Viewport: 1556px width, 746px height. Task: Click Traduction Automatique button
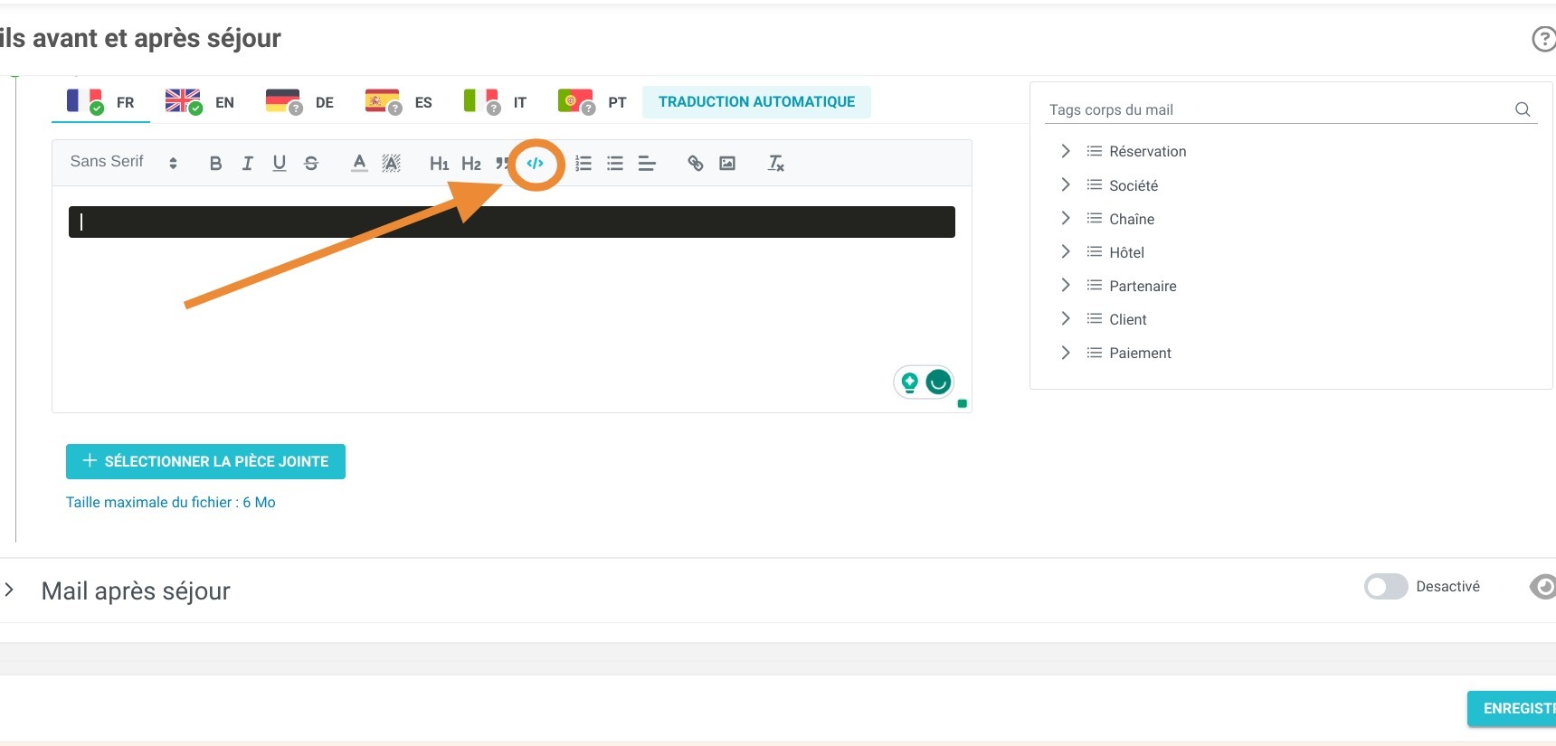coord(756,102)
